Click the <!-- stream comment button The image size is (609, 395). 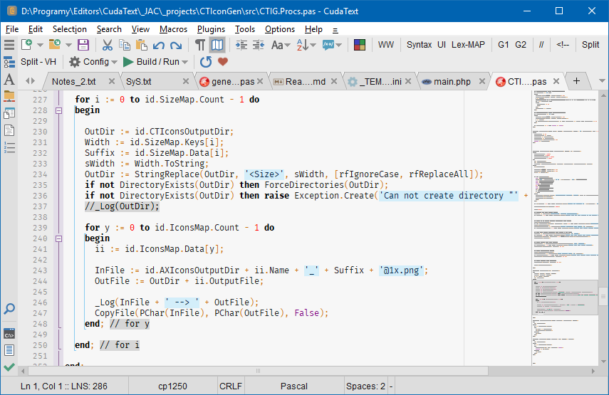tap(563, 45)
